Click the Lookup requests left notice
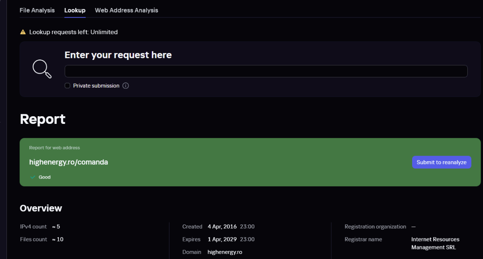 [73, 32]
